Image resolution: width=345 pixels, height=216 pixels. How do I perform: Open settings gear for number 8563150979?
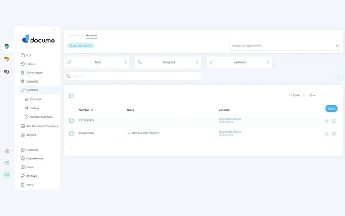click(x=326, y=133)
